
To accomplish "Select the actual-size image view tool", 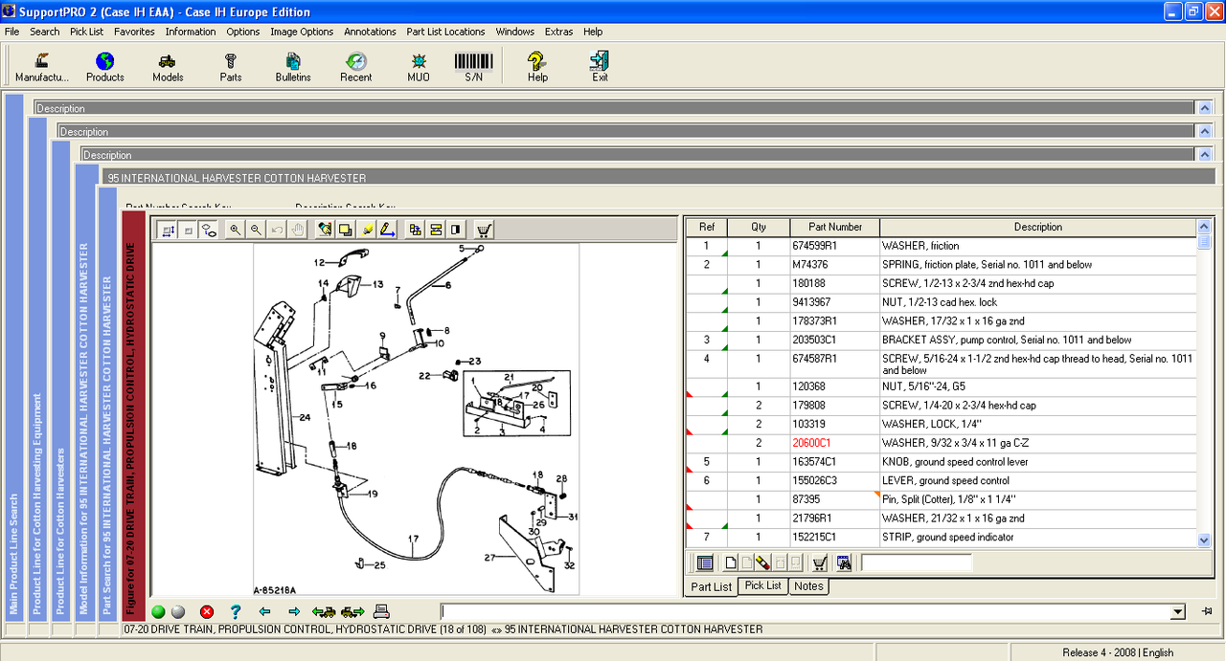I will pos(188,230).
